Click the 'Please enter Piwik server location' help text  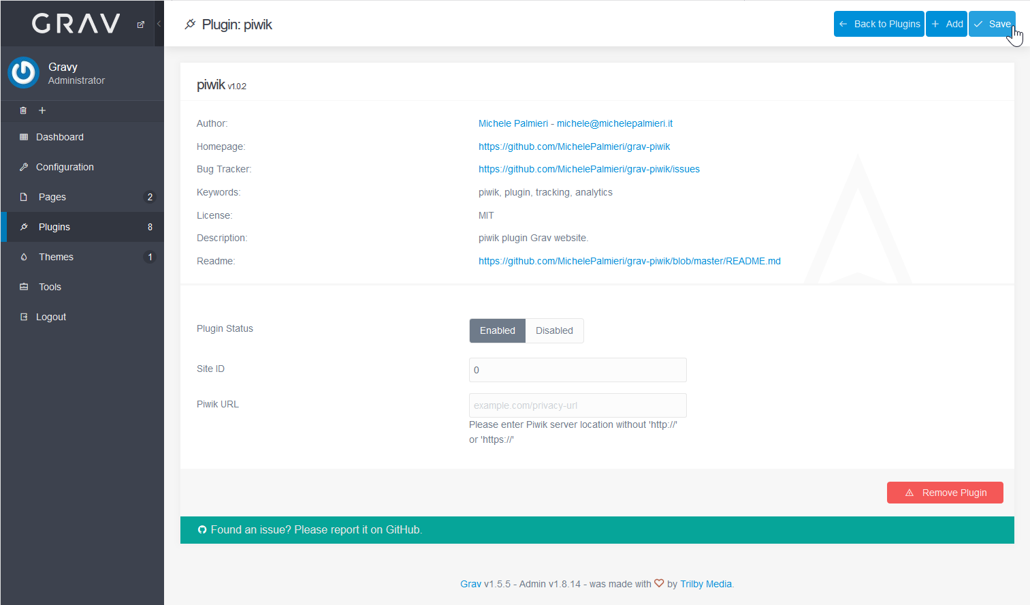[573, 432]
